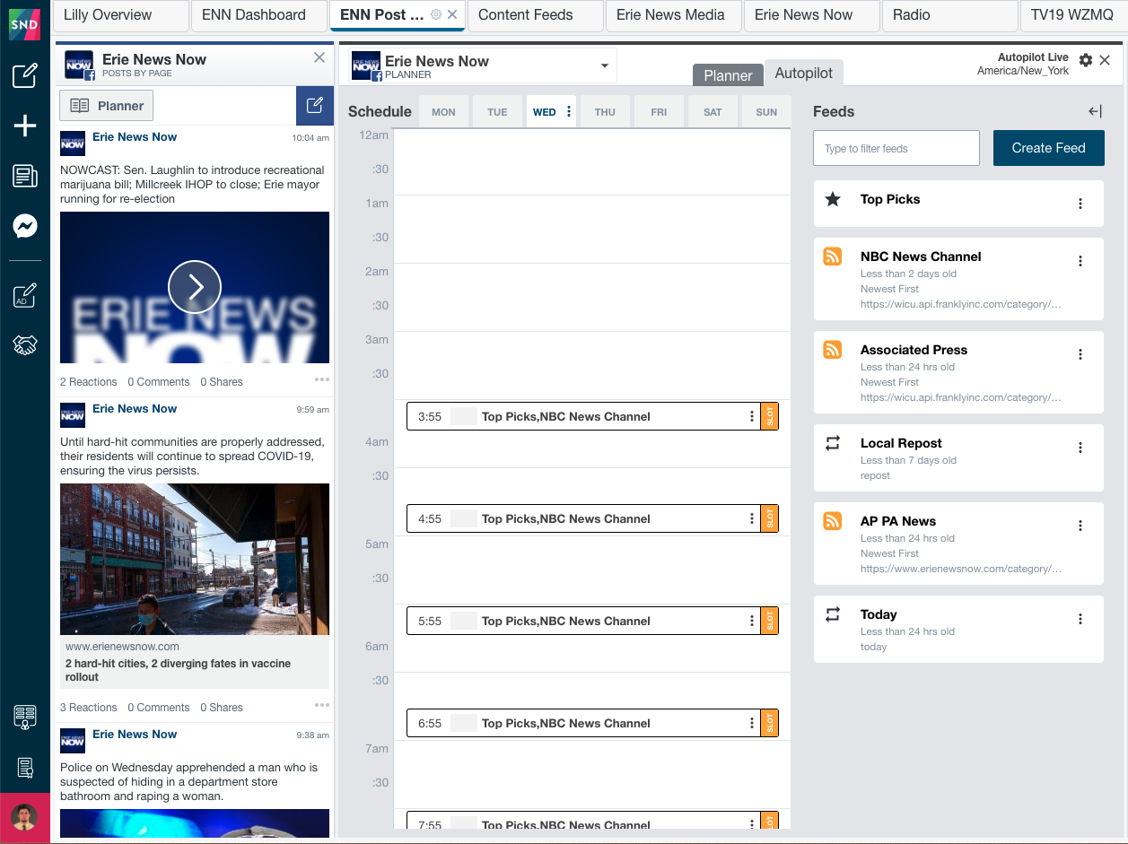Image resolution: width=1128 pixels, height=844 pixels.
Task: Open options menu for Today feed
Action: click(x=1080, y=619)
